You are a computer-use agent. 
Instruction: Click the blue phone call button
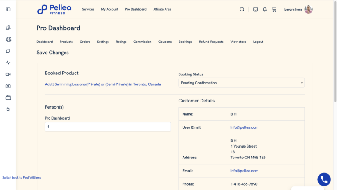tap(324, 179)
